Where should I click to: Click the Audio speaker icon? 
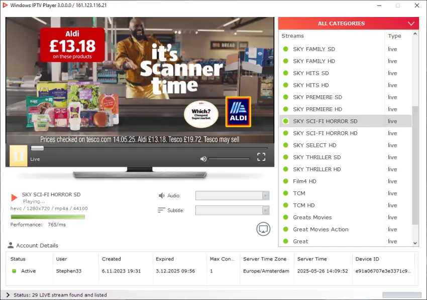coord(161,195)
